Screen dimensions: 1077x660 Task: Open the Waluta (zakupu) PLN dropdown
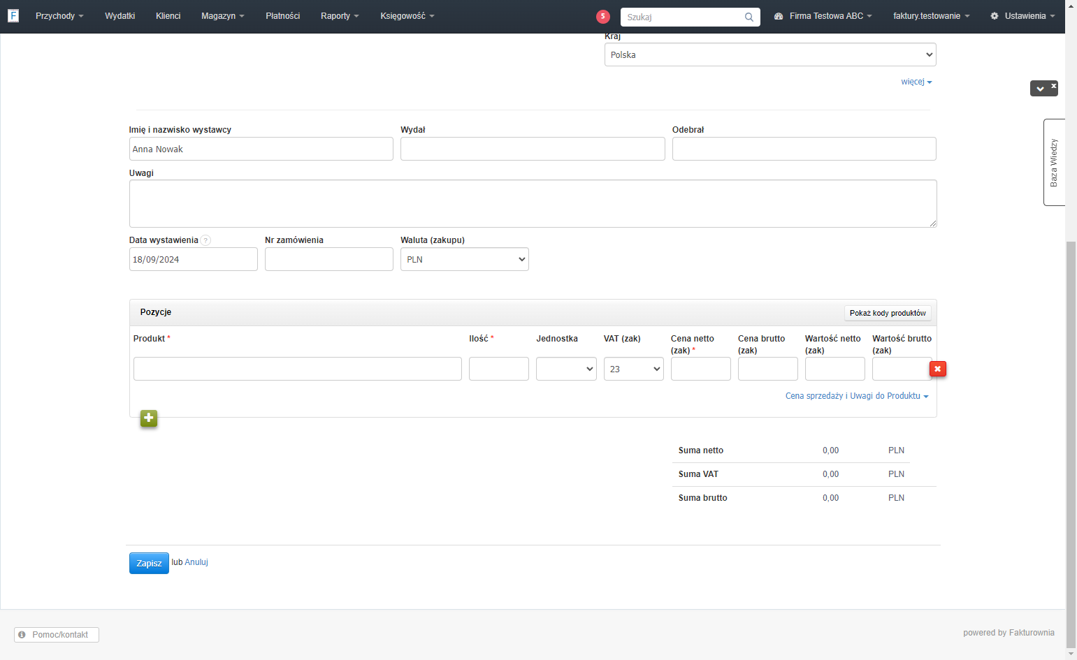pos(465,259)
